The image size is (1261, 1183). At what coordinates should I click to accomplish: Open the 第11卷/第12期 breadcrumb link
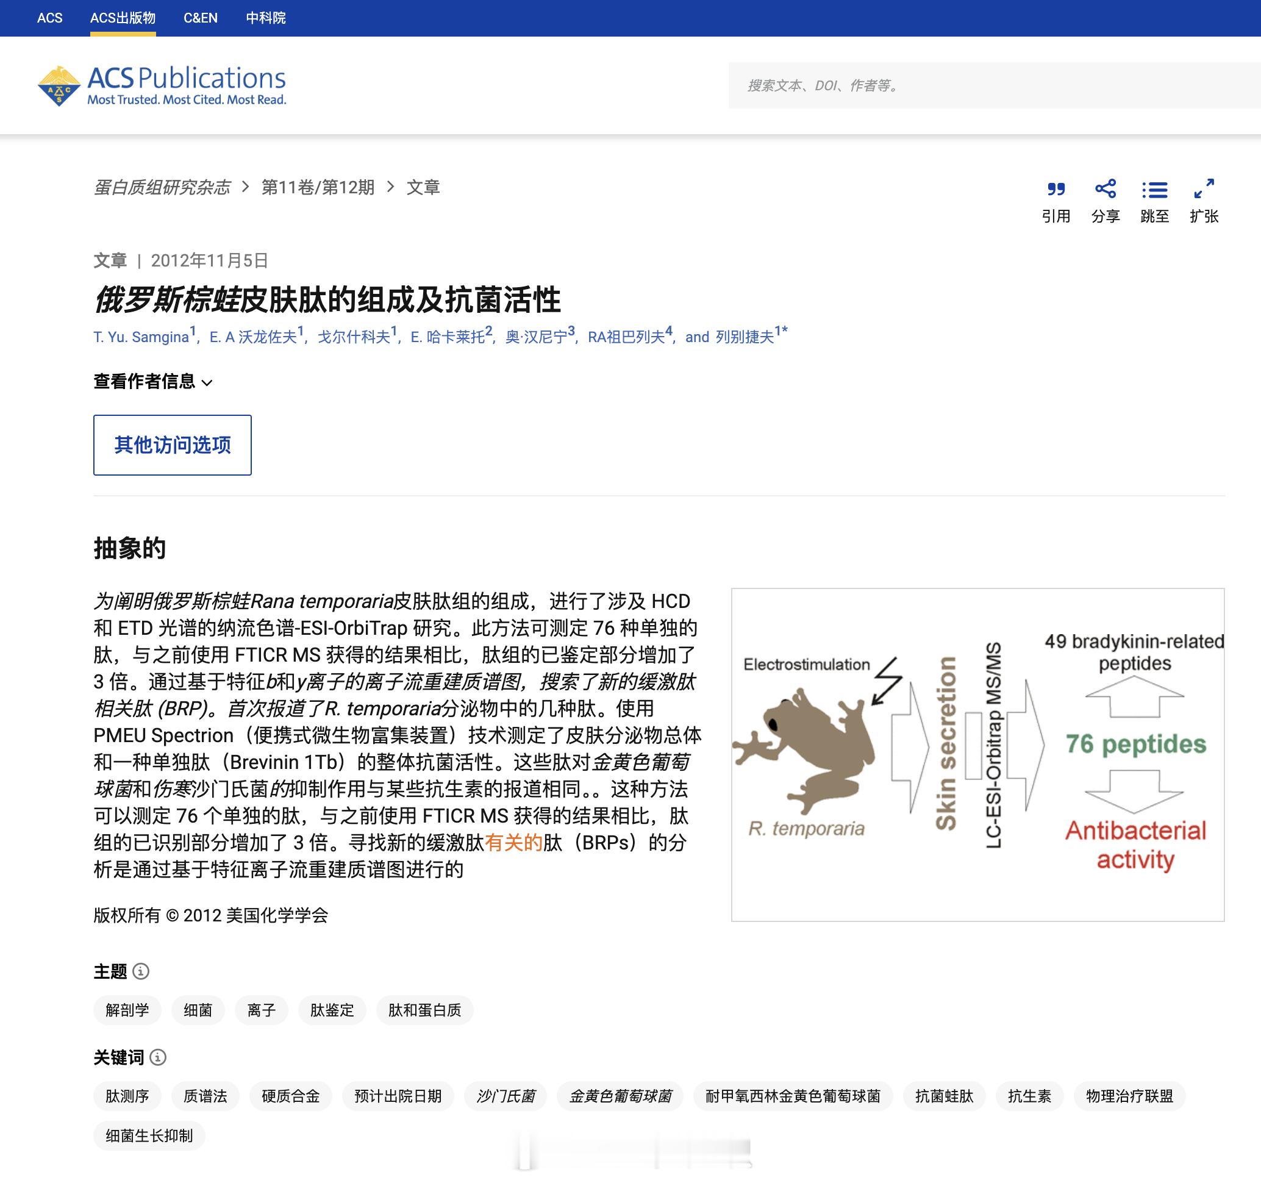coord(318,187)
